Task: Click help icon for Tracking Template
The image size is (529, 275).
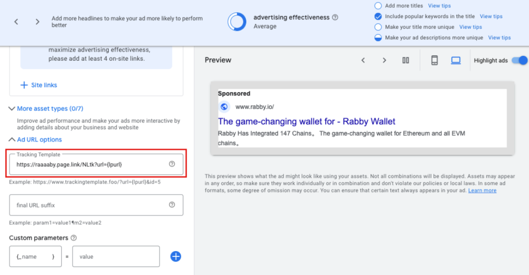Action: [x=172, y=164]
